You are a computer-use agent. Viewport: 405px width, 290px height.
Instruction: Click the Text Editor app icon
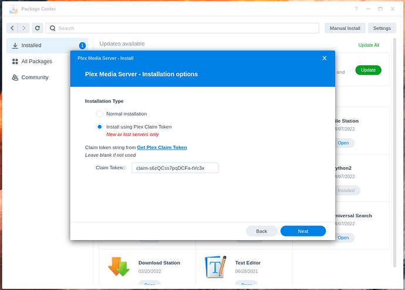(x=215, y=267)
